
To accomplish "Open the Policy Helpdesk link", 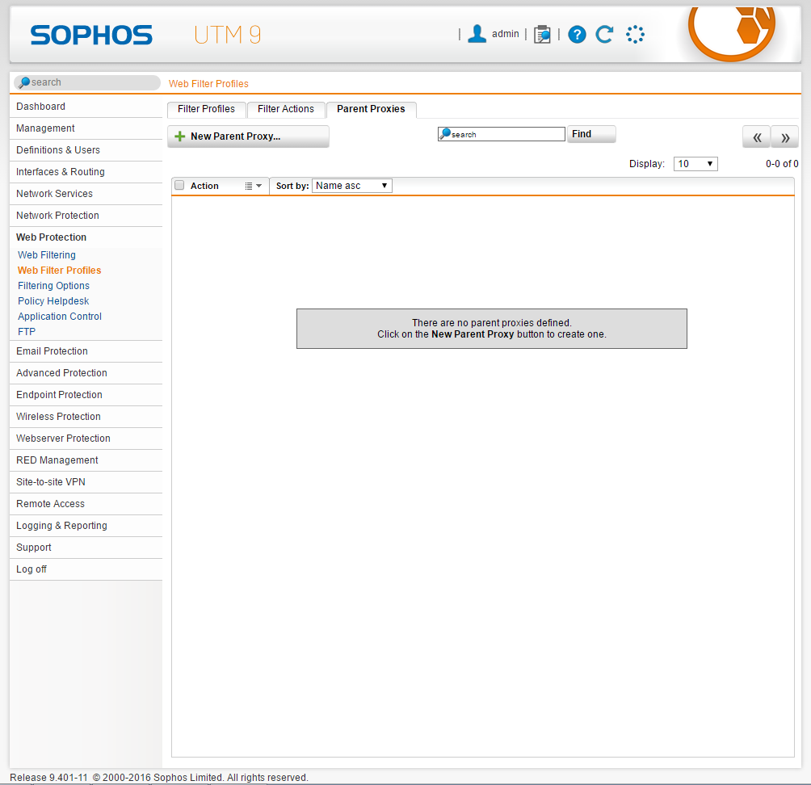I will (53, 301).
